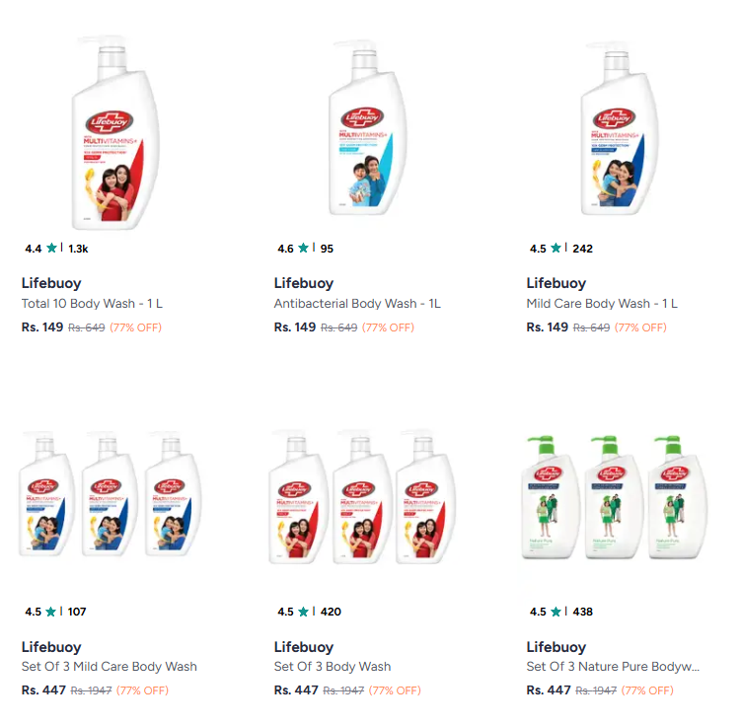Open the Set Of 3 Mild Care Body Wash link
The width and height of the screenshot is (741, 725).
pos(110,667)
